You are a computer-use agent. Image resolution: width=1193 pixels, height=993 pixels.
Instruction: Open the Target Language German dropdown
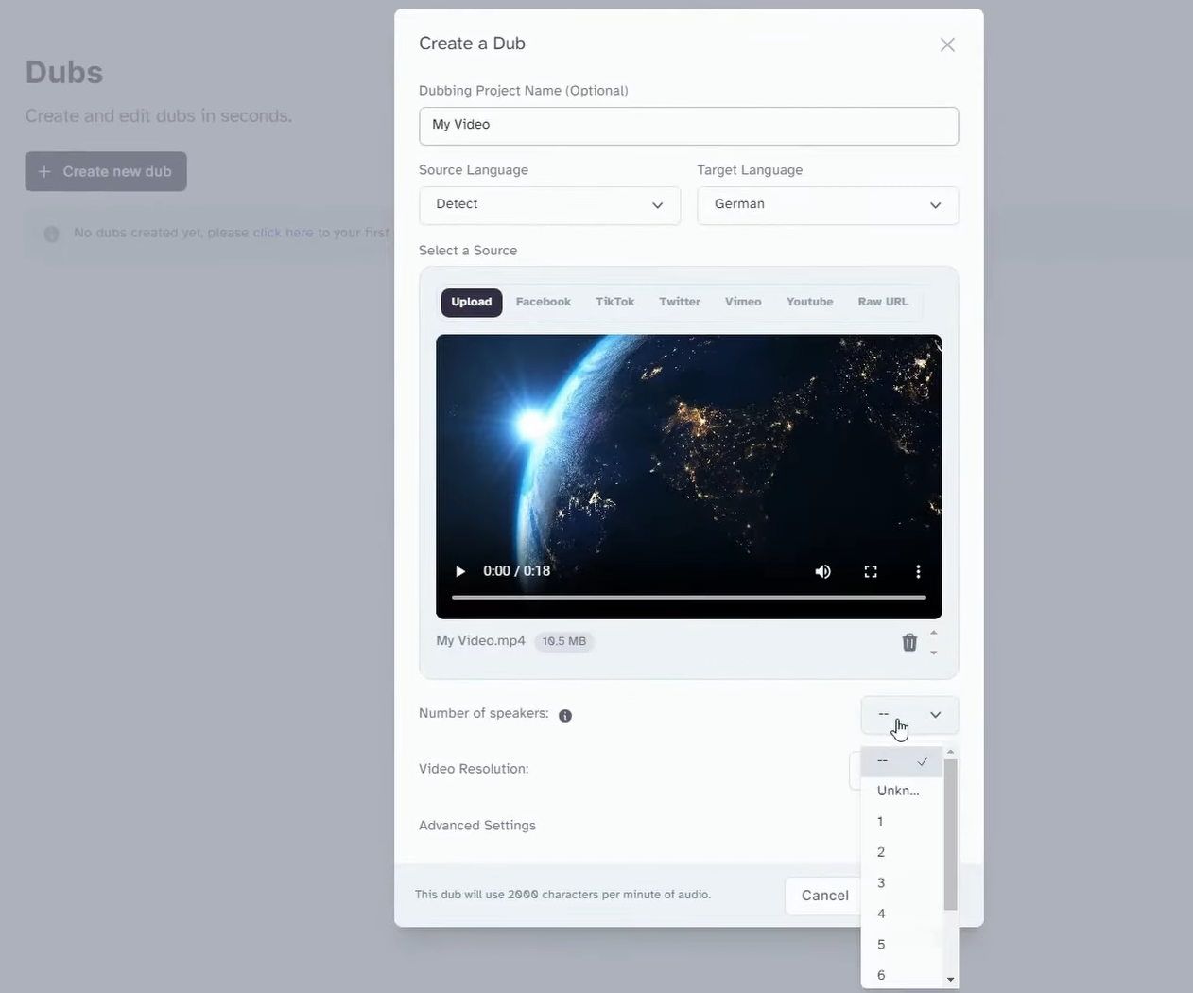point(827,205)
